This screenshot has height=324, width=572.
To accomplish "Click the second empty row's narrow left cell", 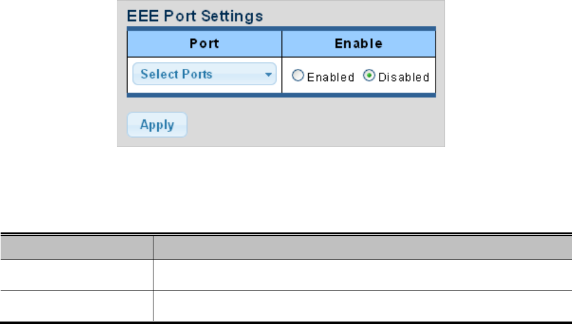I will (x=76, y=305).
